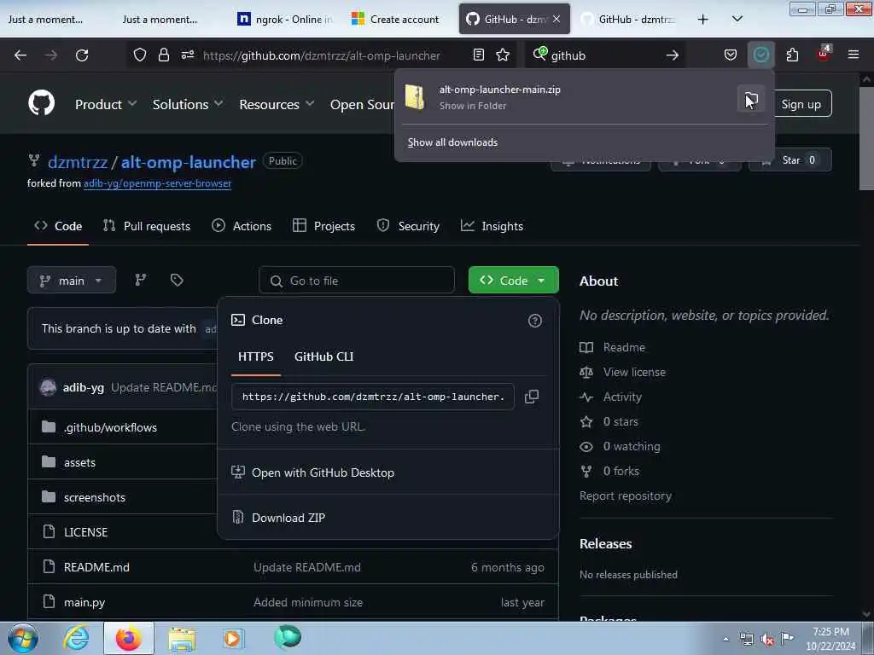874x655 pixels.
Task: View repository branches icon
Action: 141,280
